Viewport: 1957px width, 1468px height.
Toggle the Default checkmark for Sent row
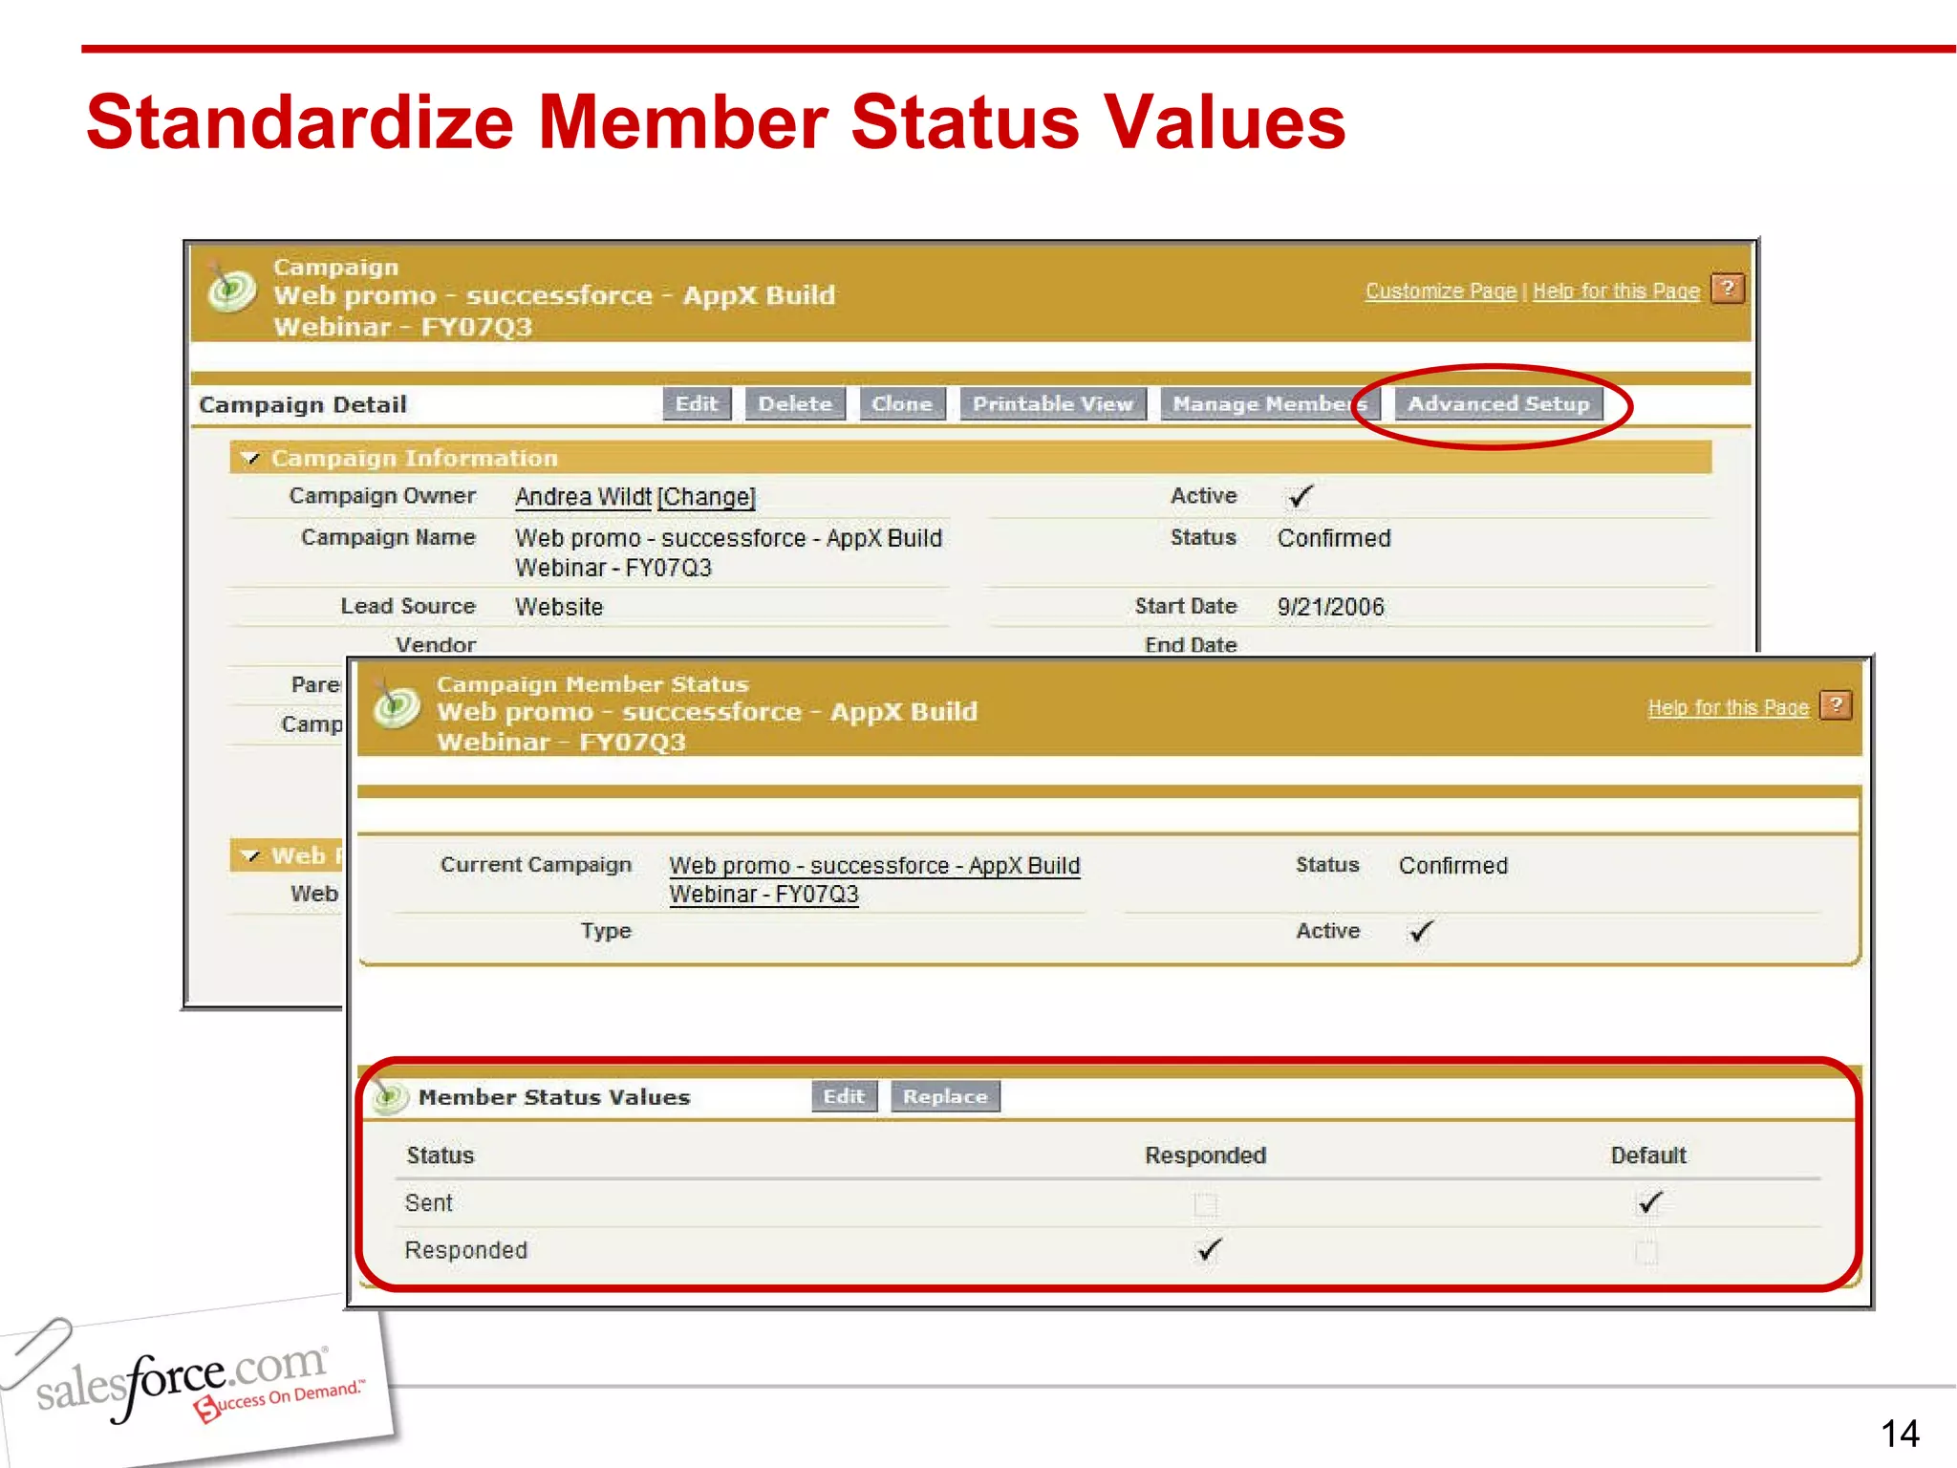[1649, 1202]
